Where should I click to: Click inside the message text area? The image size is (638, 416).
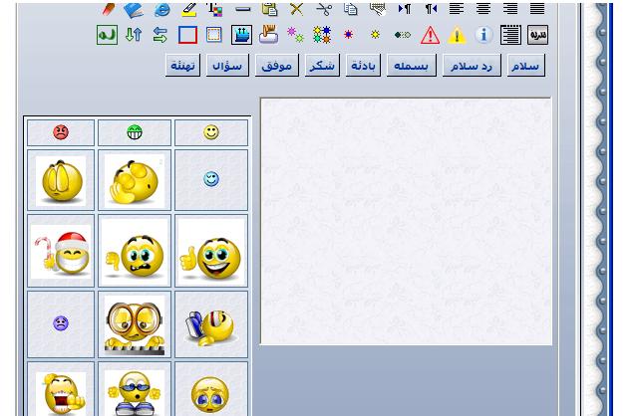pos(406,221)
